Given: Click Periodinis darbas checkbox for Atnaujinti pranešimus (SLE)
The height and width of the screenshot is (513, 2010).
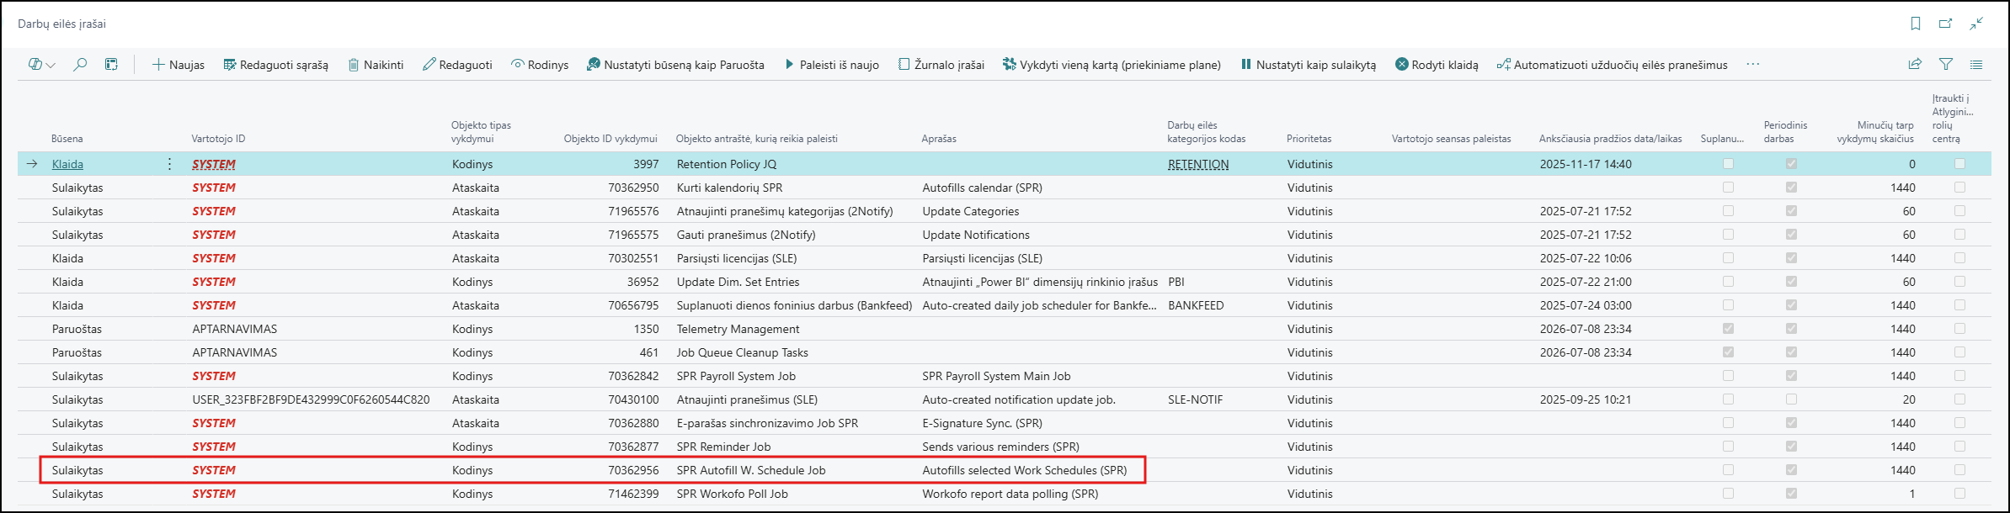Looking at the screenshot, I should (x=1791, y=399).
